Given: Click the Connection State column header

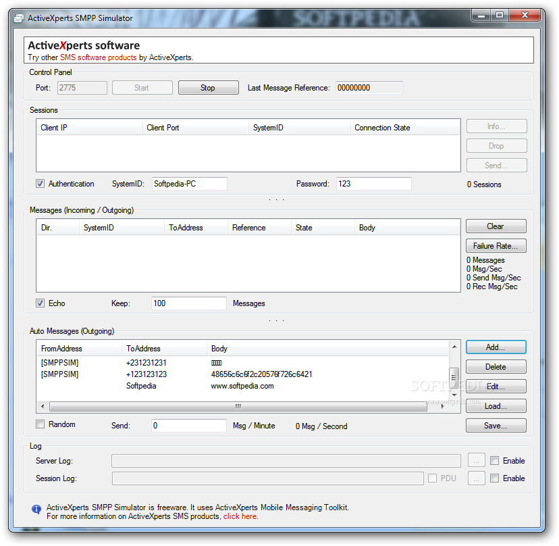Looking at the screenshot, I should point(405,128).
